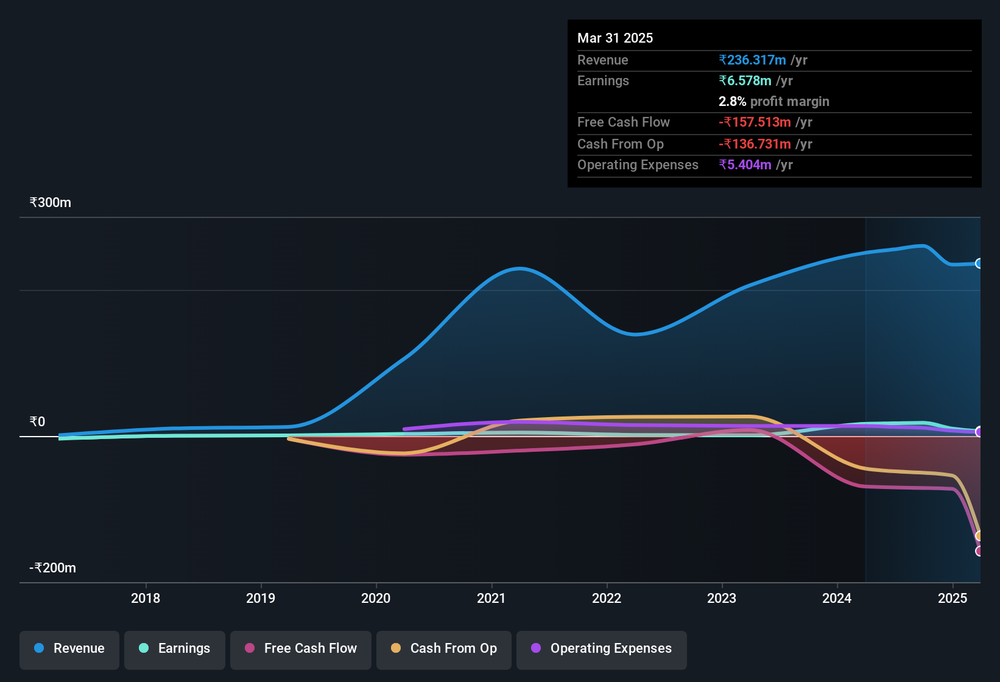The image size is (1000, 682).
Task: Click the ₹0 y-axis label
Action: click(x=38, y=422)
